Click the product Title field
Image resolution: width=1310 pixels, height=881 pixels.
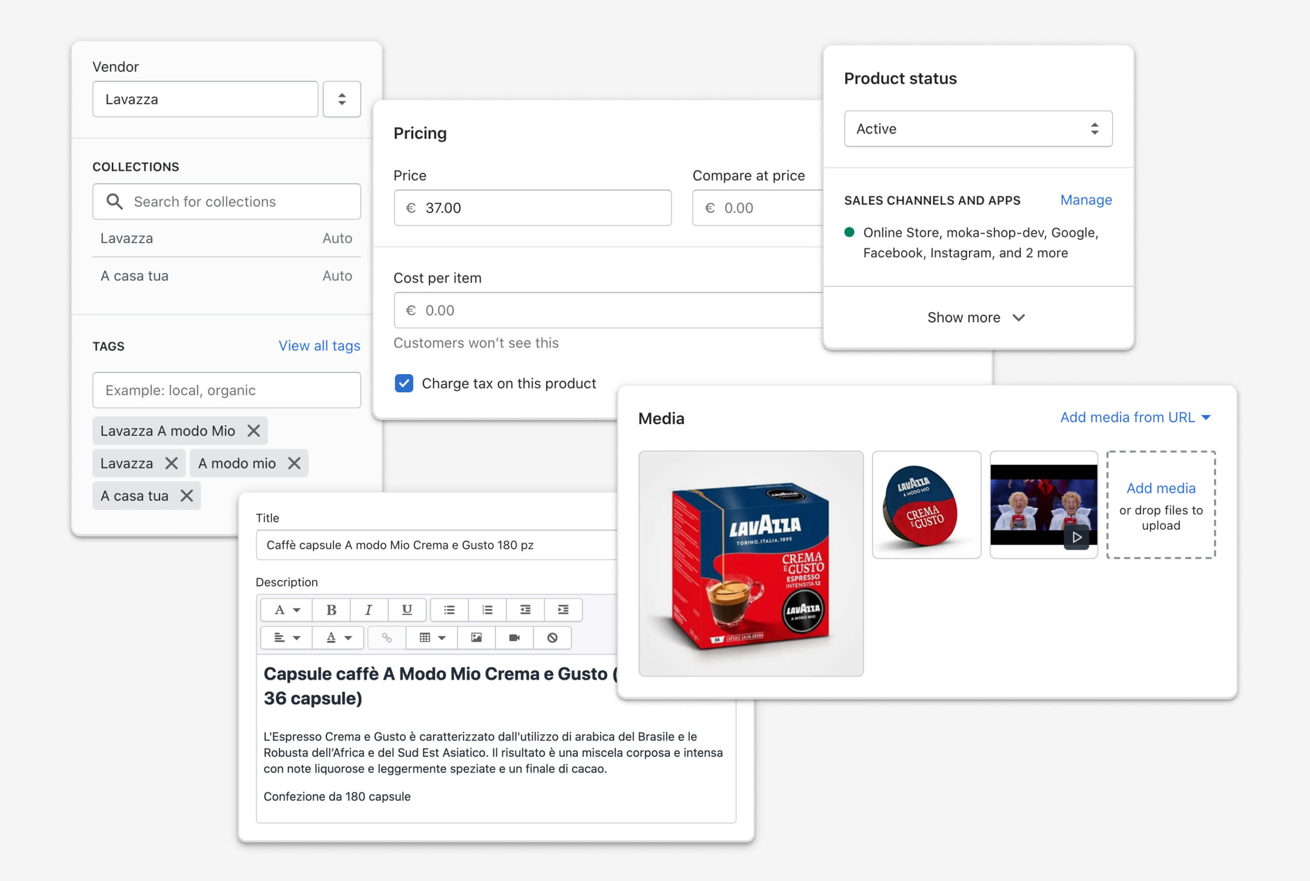tap(436, 545)
